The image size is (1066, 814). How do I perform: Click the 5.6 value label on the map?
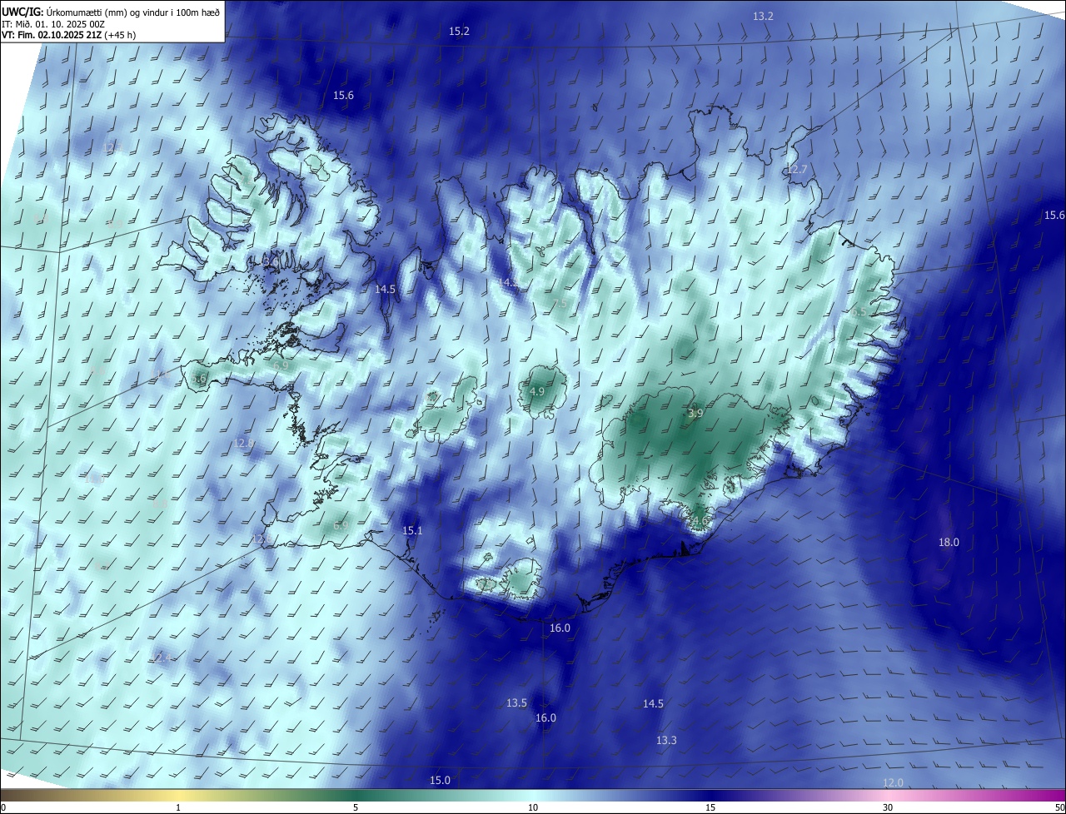pos(199,380)
